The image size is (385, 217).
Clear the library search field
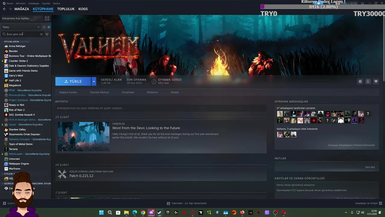point(42,34)
